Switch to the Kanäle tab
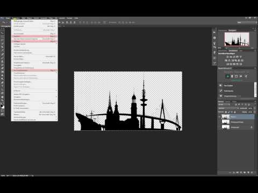The image size is (258, 193). (x=228, y=101)
